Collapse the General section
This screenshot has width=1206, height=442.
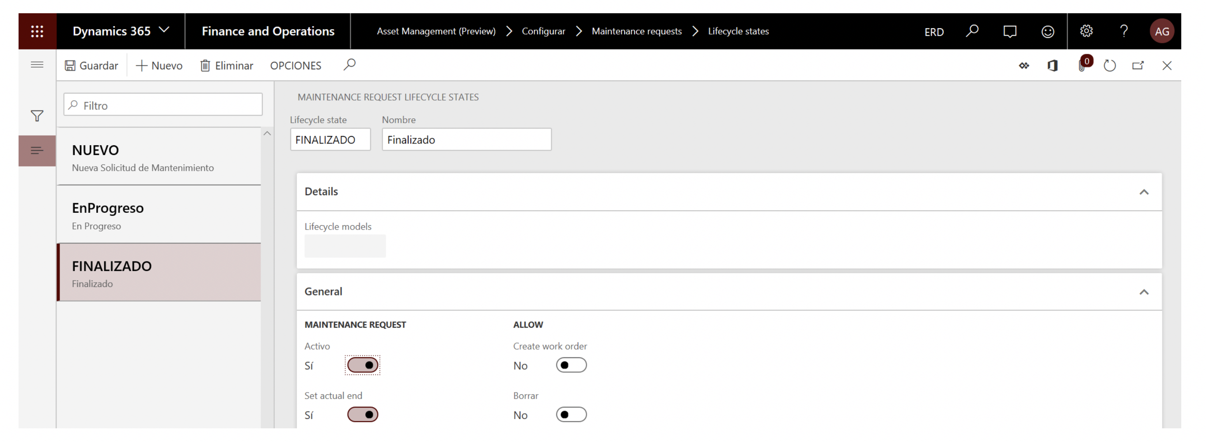[1144, 292]
